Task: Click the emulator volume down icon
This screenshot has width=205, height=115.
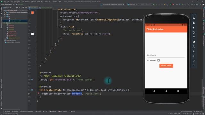Action: point(193,28)
